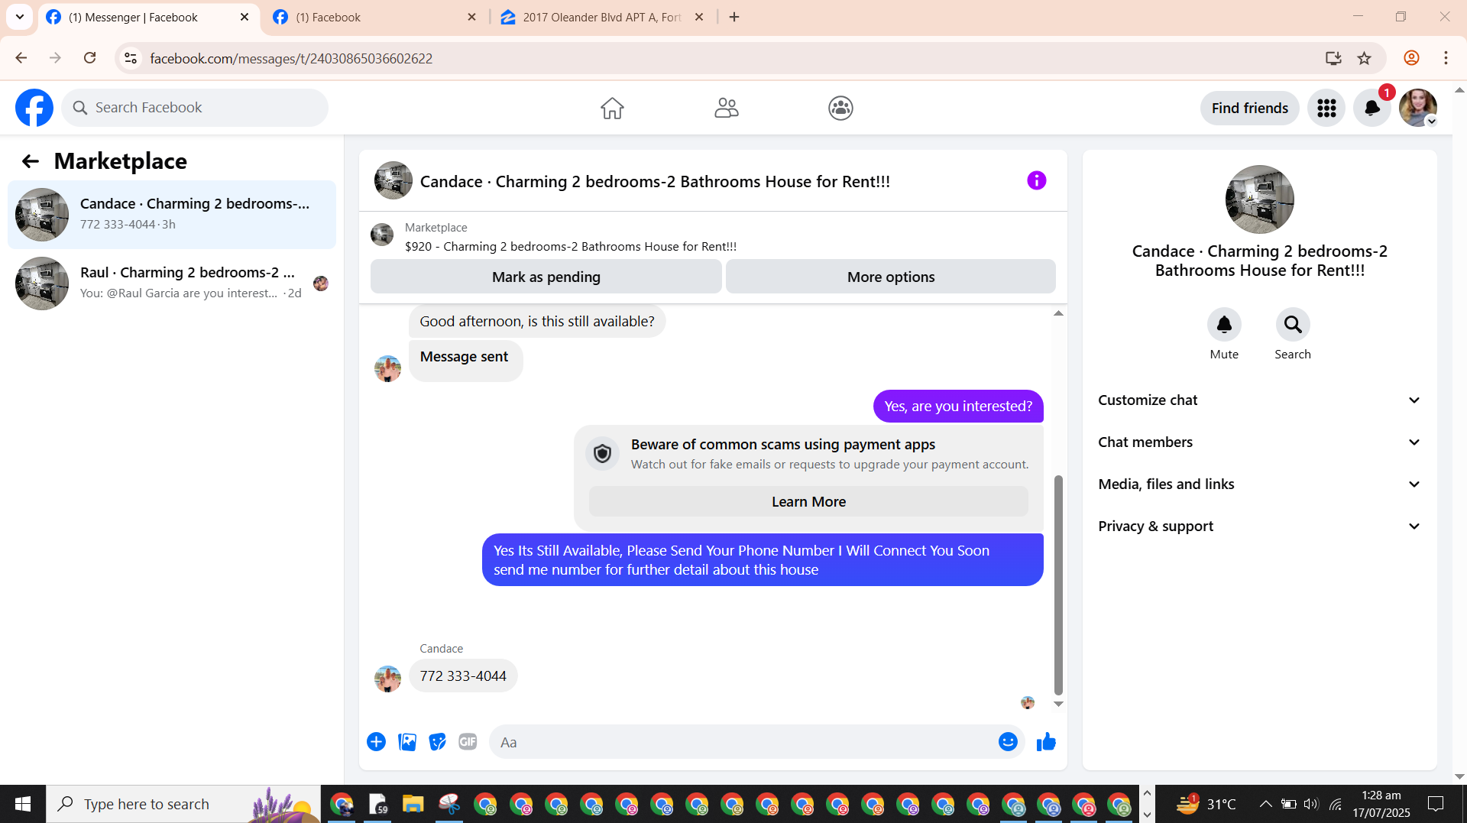Open the Facebook menu grid icon
1467x823 pixels.
coord(1326,108)
